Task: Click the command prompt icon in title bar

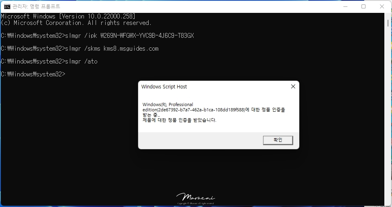Action: (x=7, y=6)
